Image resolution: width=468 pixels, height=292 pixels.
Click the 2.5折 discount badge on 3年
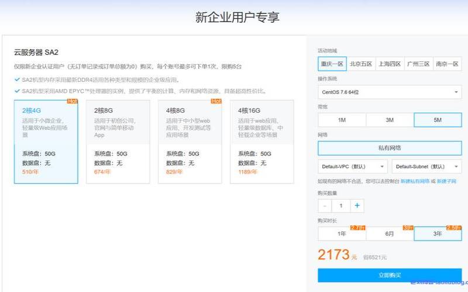point(454,228)
